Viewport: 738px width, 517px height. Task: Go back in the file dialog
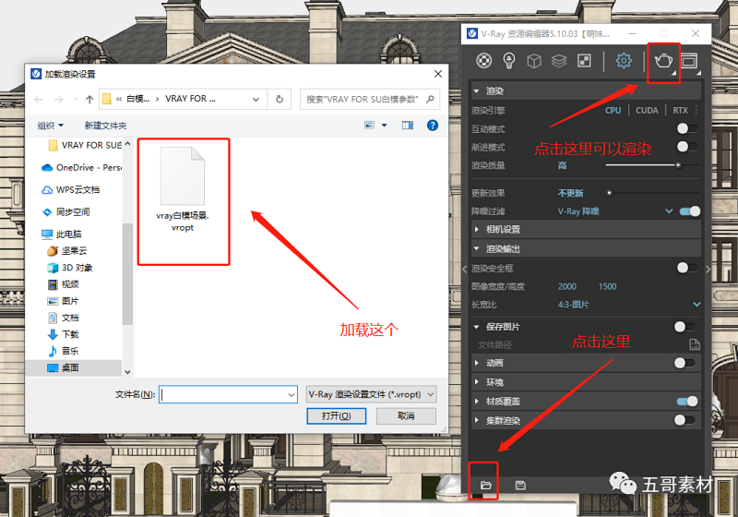[x=39, y=100]
